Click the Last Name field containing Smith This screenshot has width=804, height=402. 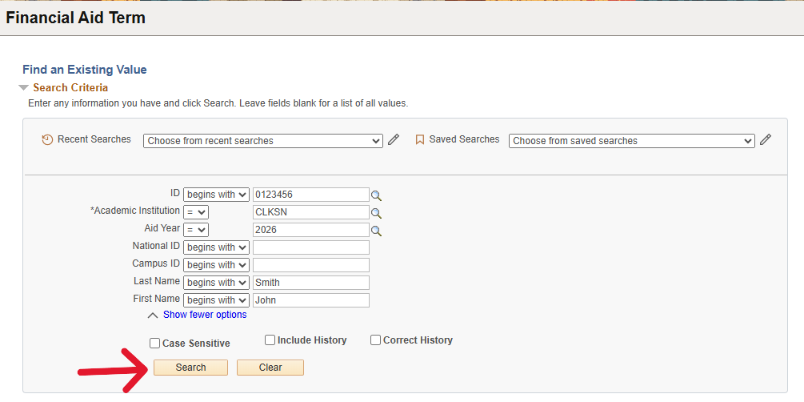click(311, 283)
